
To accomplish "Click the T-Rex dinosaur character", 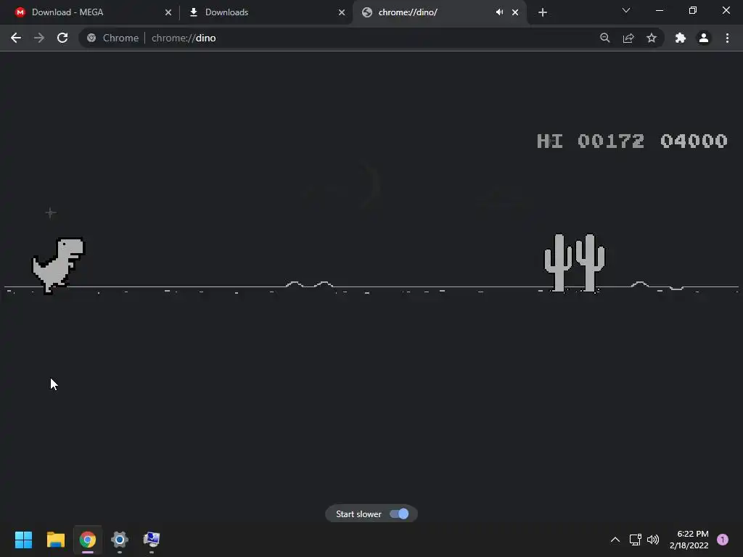I will (x=58, y=265).
